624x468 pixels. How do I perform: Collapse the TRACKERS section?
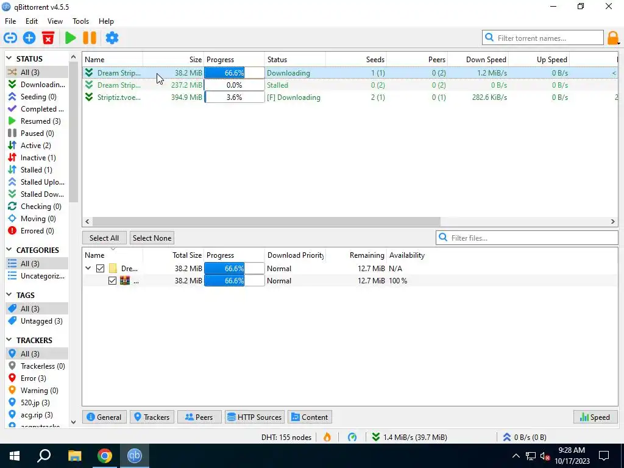9,340
